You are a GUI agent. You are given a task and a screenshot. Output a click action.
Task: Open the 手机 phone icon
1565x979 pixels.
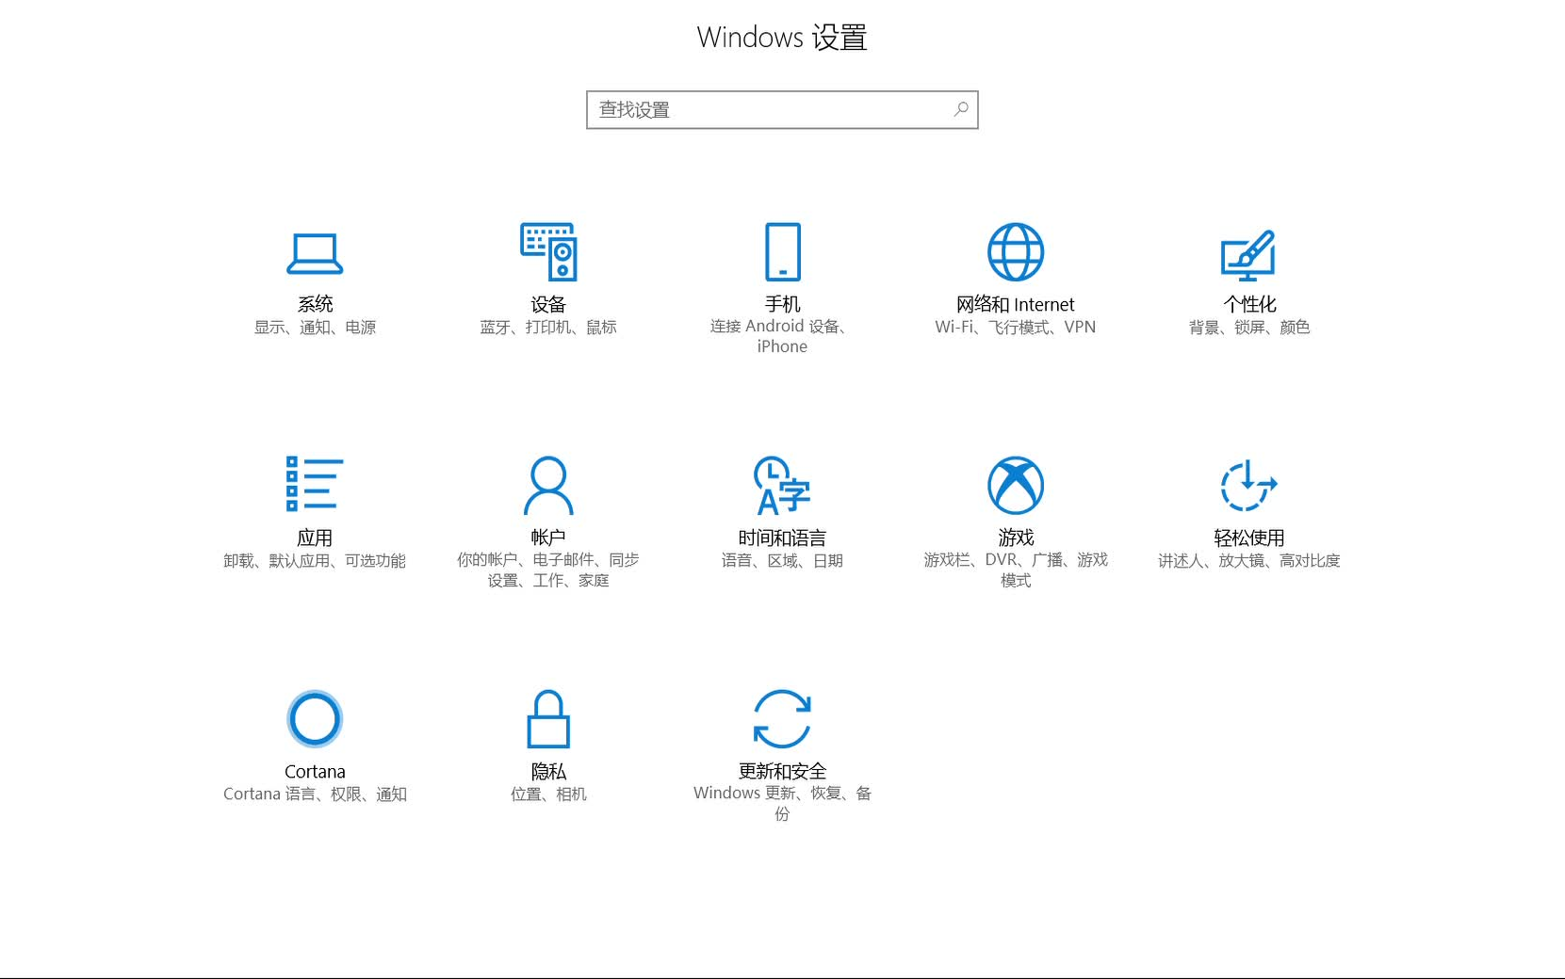click(x=782, y=251)
